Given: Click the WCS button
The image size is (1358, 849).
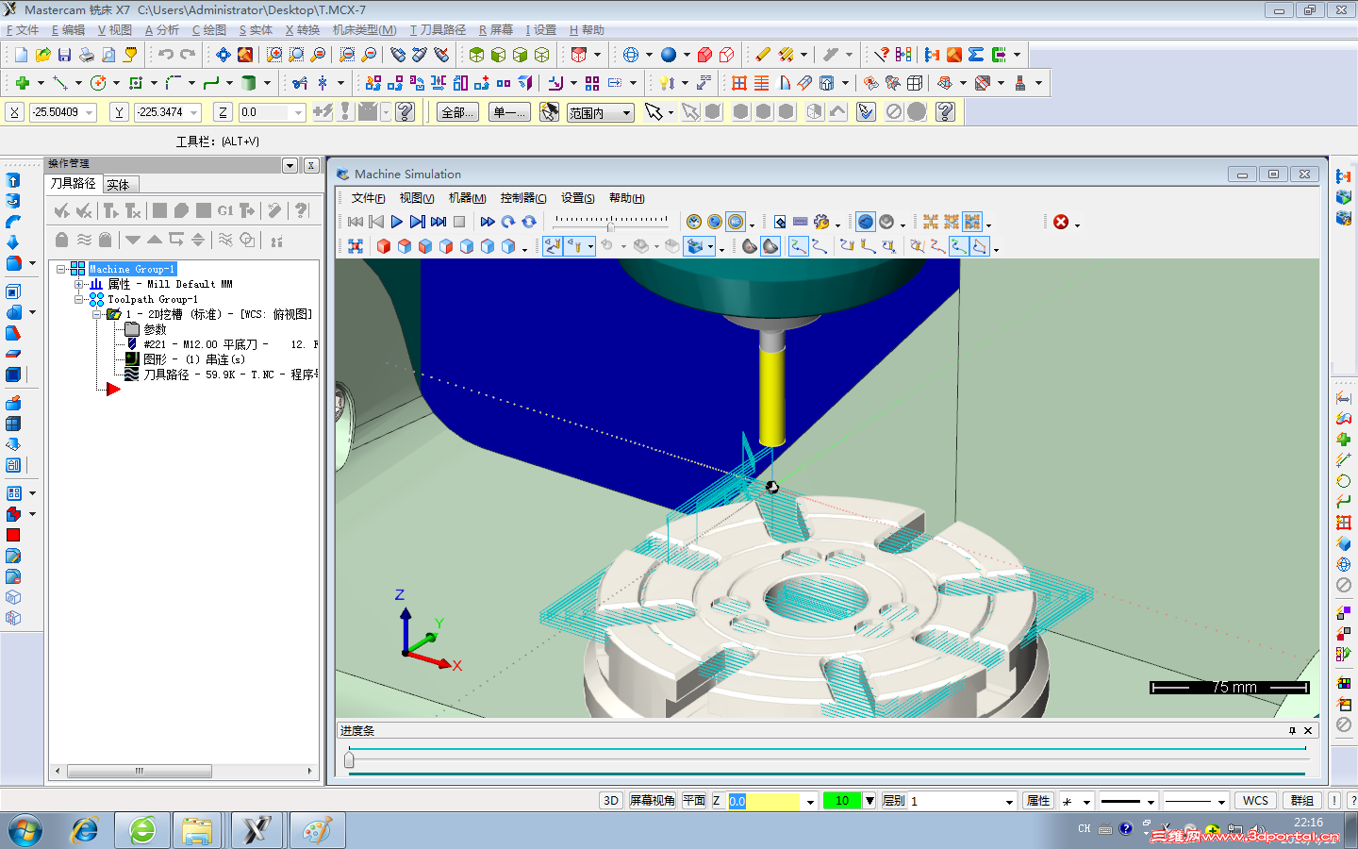Looking at the screenshot, I should 1255,801.
